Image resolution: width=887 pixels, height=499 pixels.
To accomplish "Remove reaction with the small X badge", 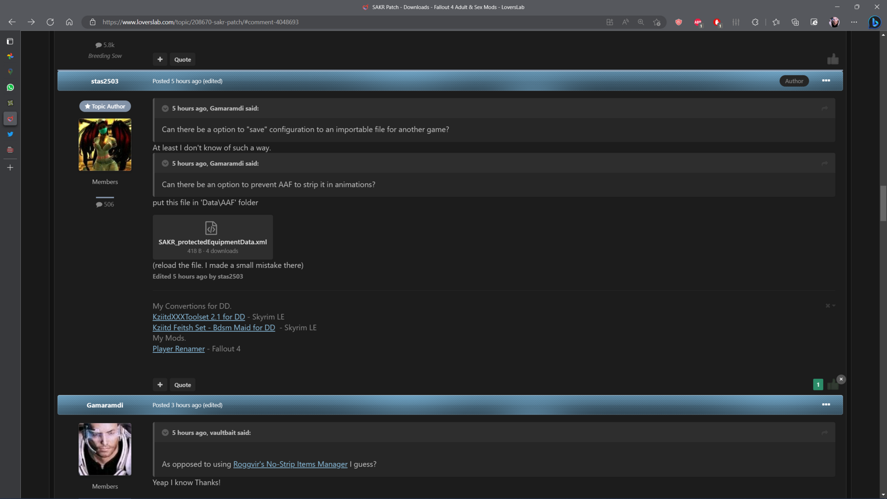I will coord(841,379).
